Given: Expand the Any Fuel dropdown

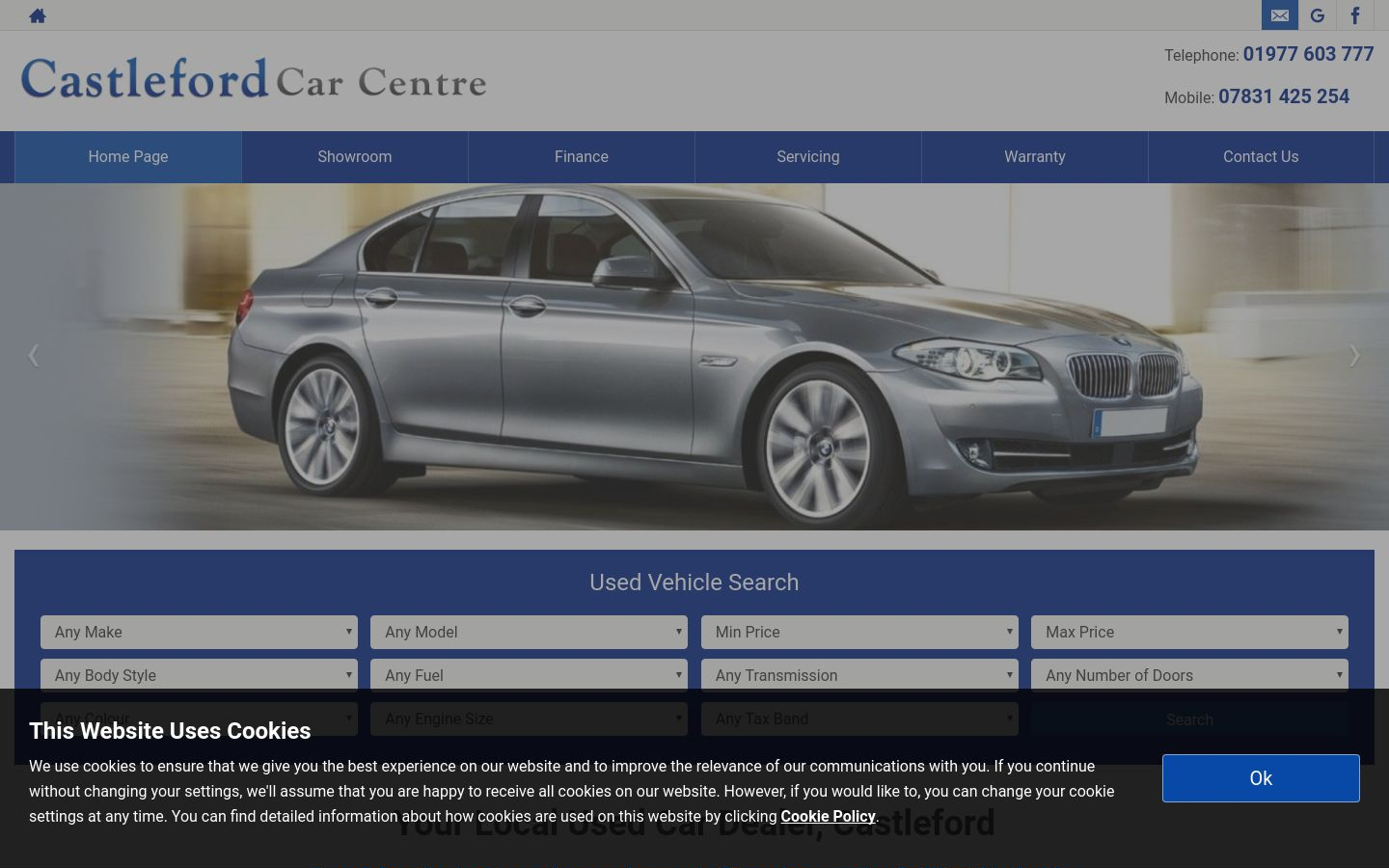Looking at the screenshot, I should click(x=529, y=675).
